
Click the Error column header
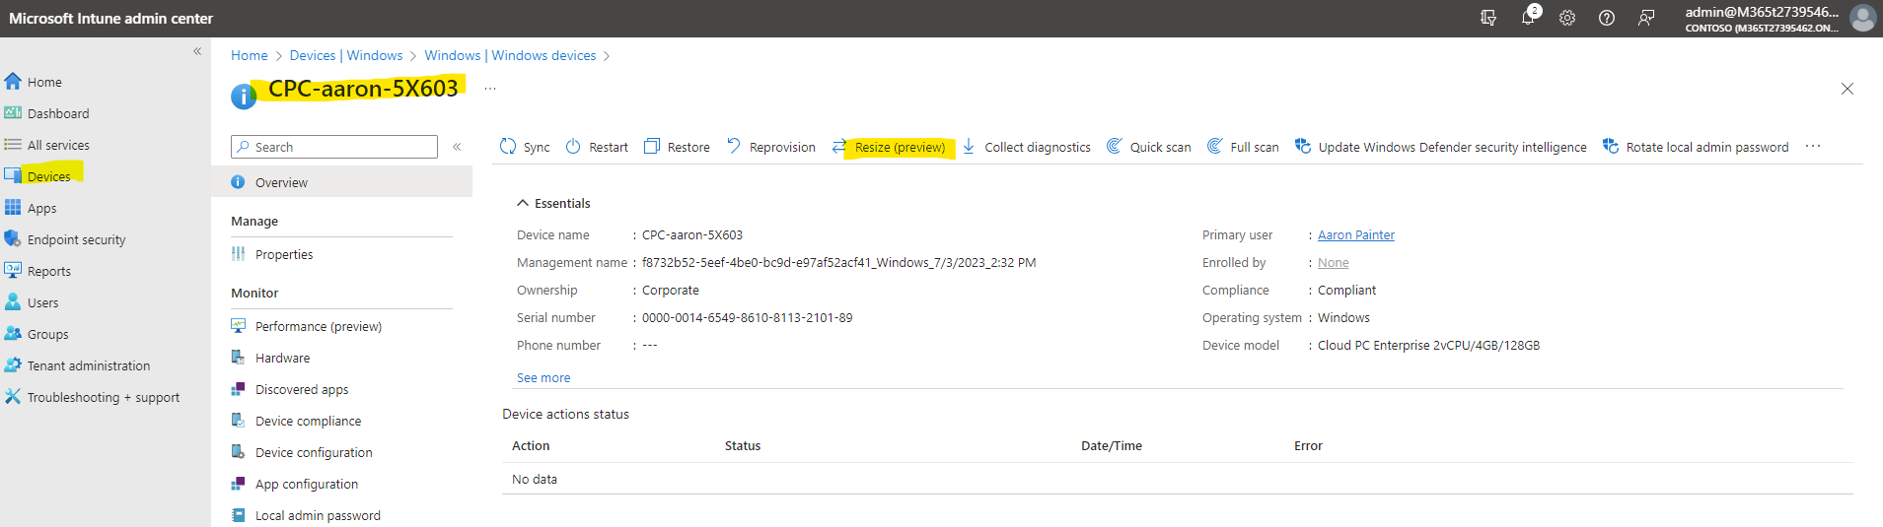coord(1308,445)
